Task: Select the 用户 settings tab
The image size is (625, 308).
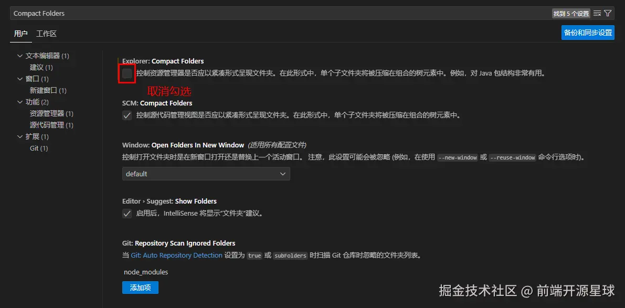Action: (20, 33)
